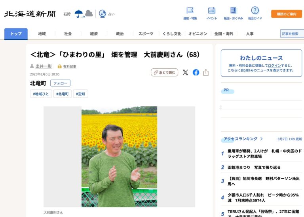This screenshot has width=304, height=217.
Task: Select the トップ tab
Action: 16,34
